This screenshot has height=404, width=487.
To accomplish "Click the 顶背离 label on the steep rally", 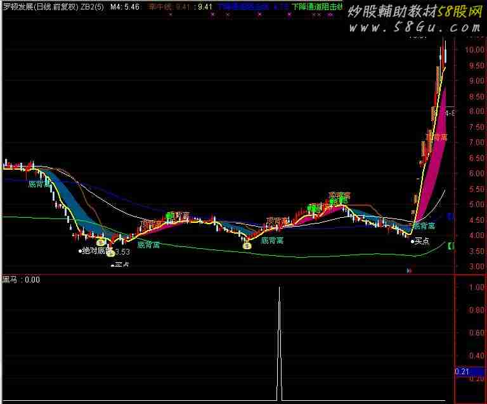I will 436,137.
